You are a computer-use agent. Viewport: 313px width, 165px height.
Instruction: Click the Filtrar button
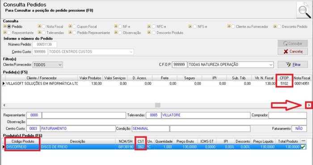tap(292, 65)
